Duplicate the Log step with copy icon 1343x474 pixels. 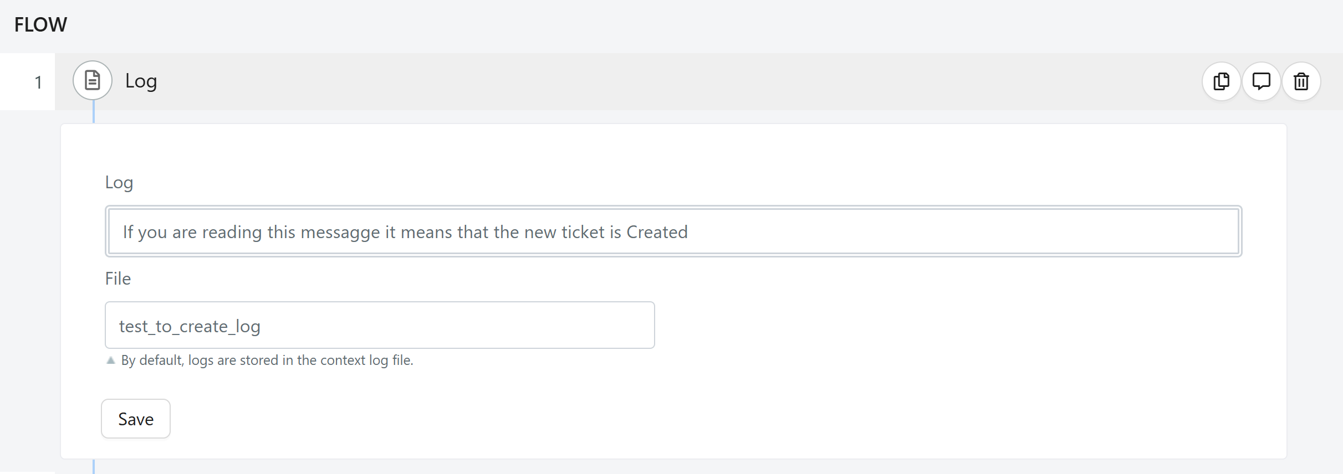coord(1221,81)
